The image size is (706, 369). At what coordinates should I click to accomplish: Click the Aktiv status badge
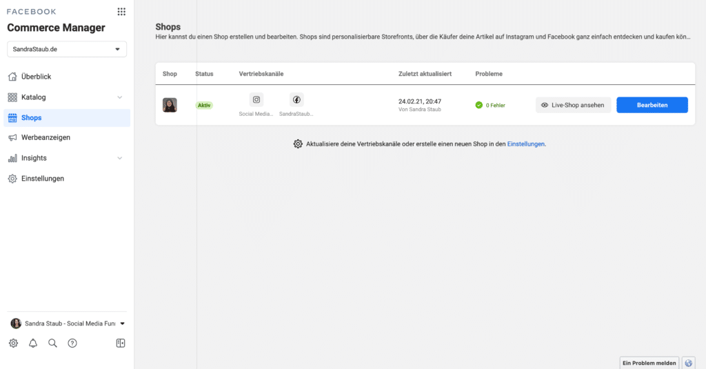pyautogui.click(x=204, y=106)
